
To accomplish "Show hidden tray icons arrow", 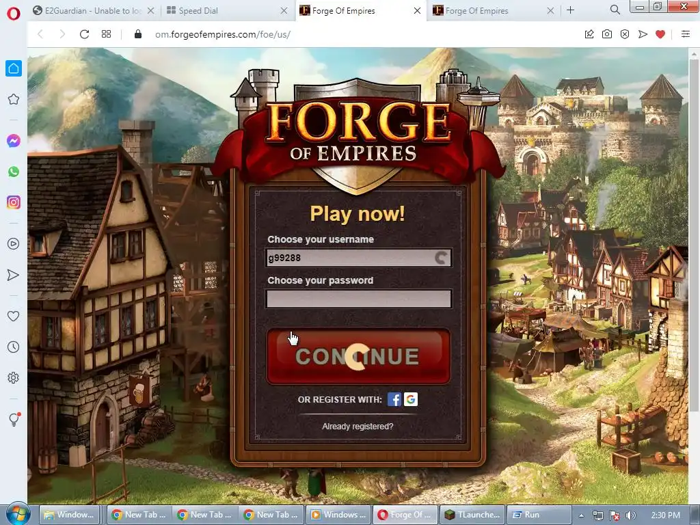I will pyautogui.click(x=581, y=515).
